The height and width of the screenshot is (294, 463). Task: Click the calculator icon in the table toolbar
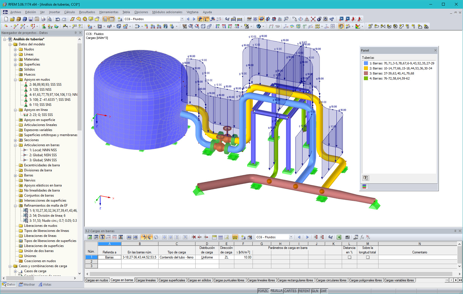coord(348,237)
